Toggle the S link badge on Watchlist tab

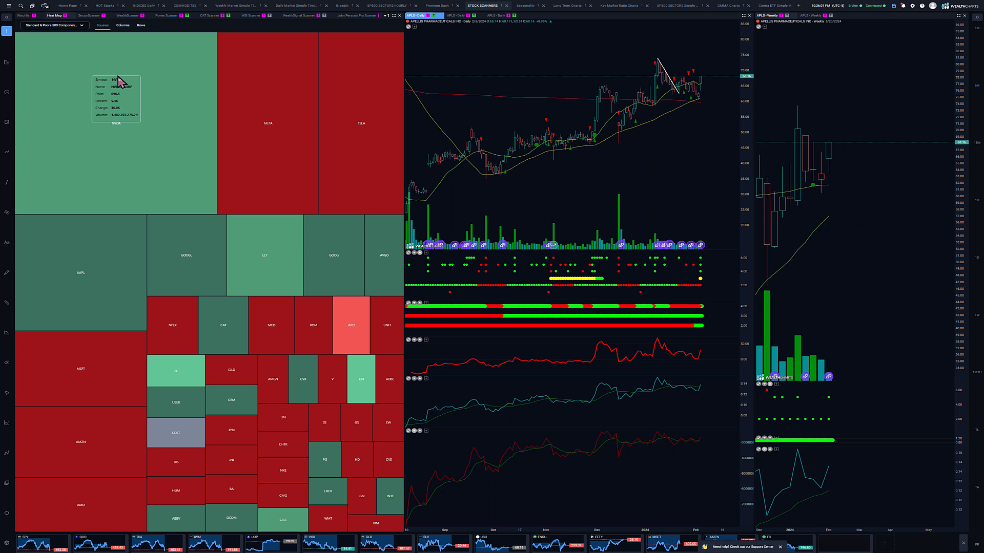(34, 15)
